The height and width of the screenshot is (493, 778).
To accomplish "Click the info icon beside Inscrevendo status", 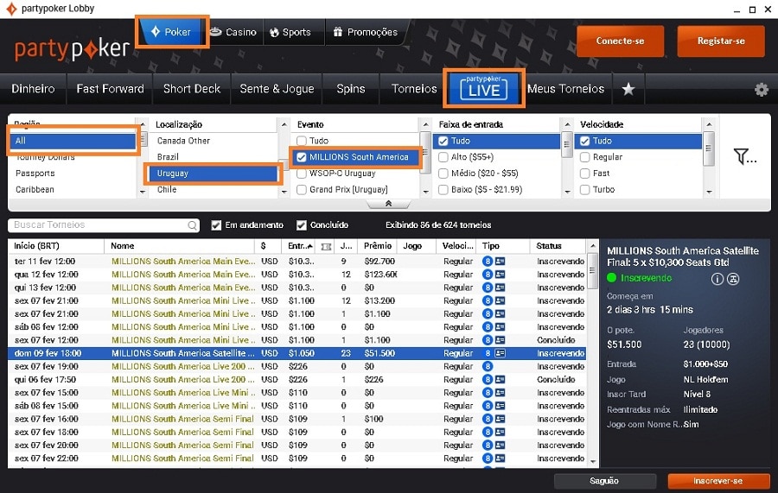I will click(717, 279).
